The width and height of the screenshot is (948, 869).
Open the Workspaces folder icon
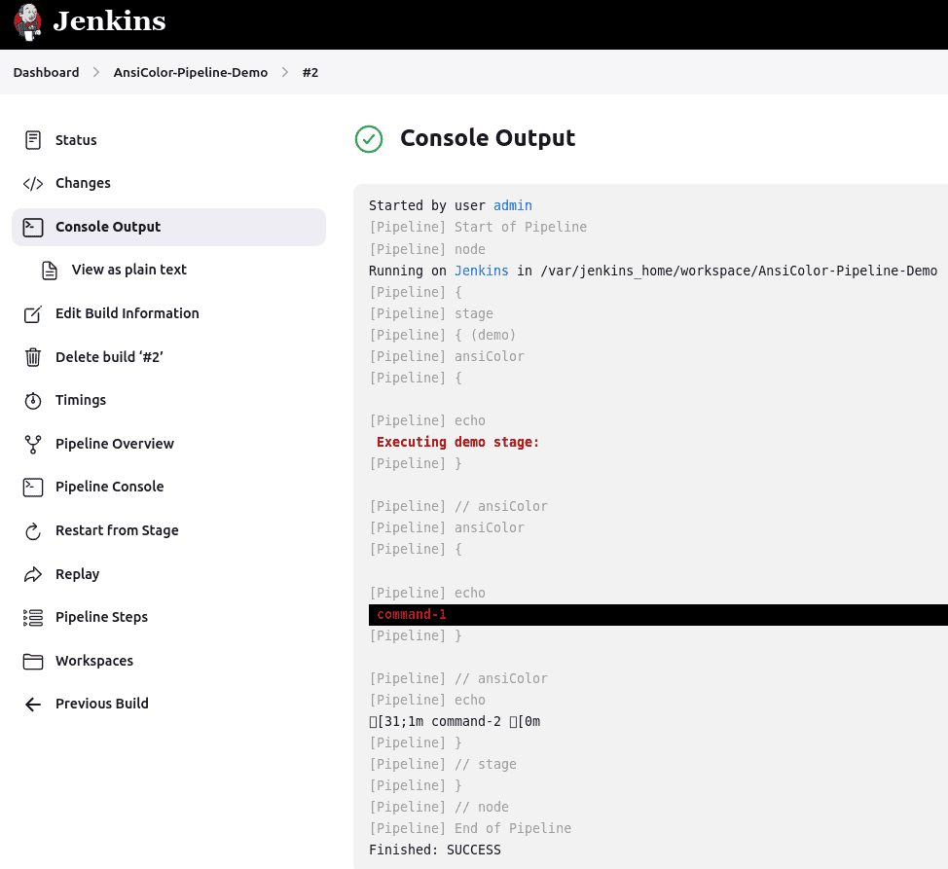32,660
